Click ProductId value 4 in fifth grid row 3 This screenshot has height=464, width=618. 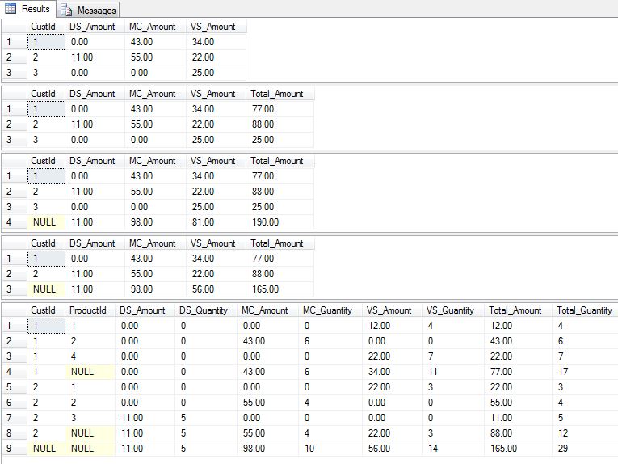click(x=90, y=356)
